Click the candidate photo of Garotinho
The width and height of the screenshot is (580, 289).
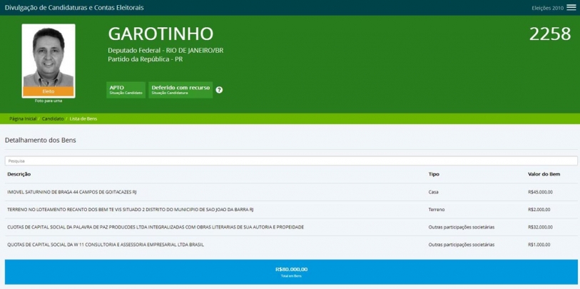48,56
